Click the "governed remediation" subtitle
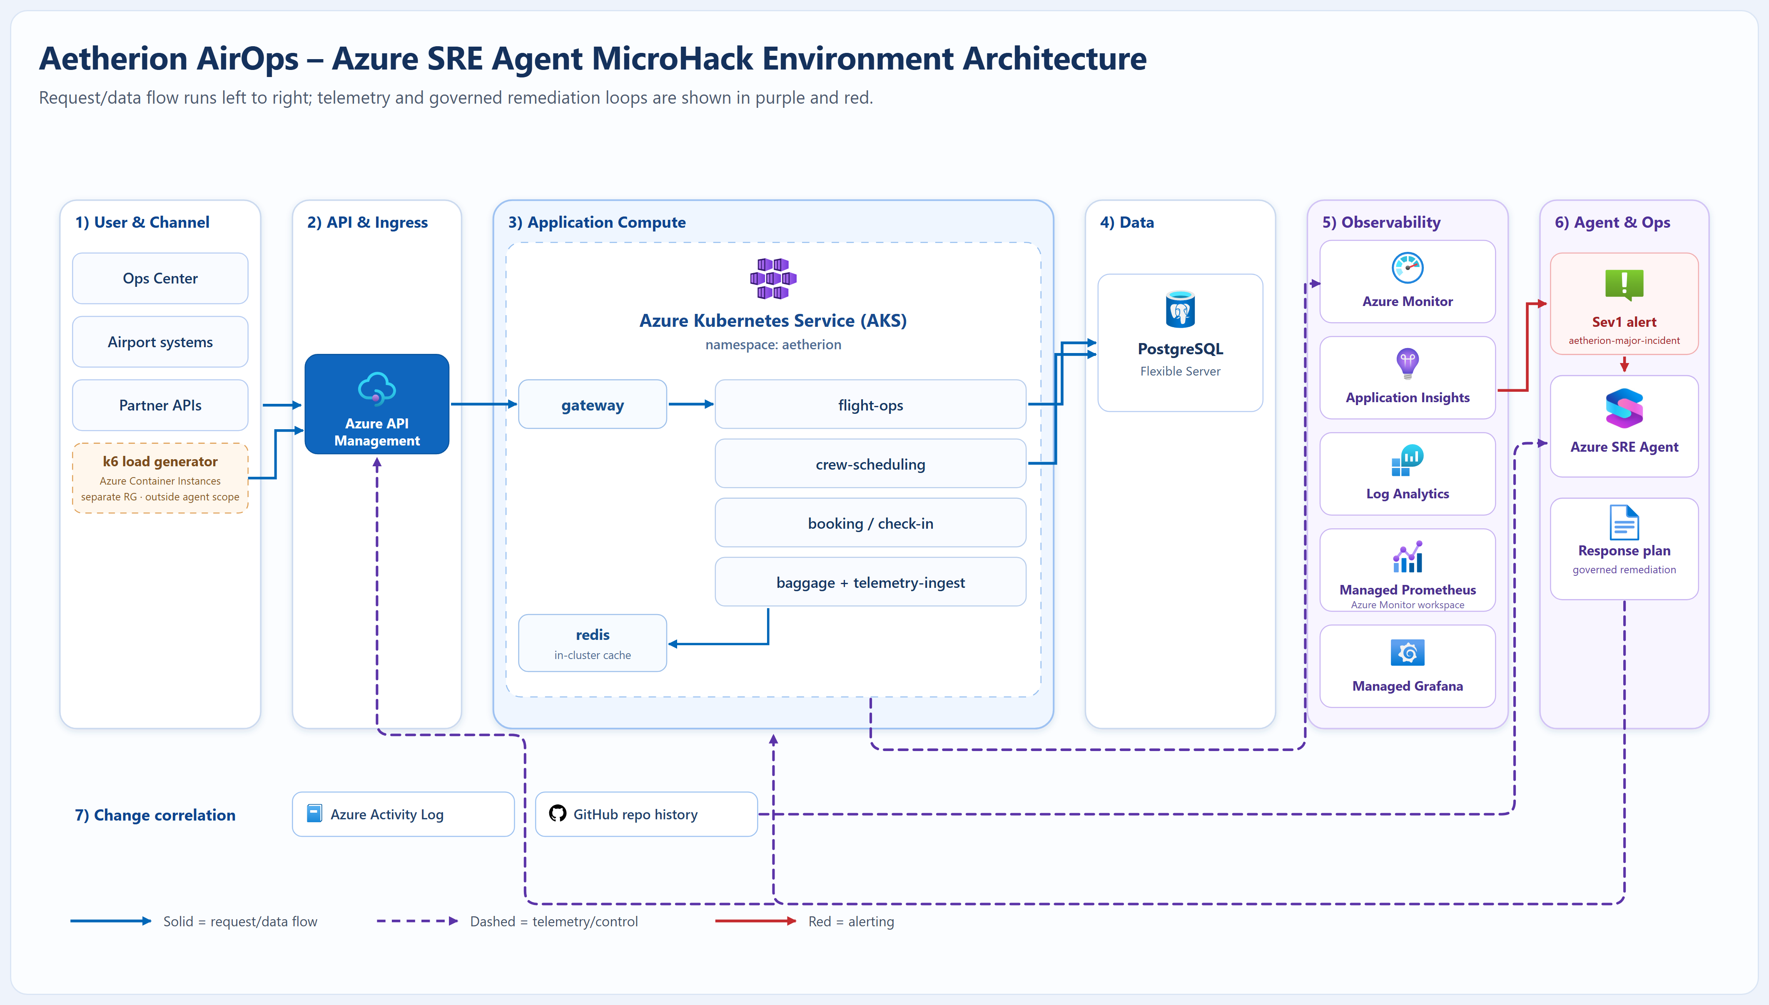1769x1005 pixels. [x=1624, y=570]
